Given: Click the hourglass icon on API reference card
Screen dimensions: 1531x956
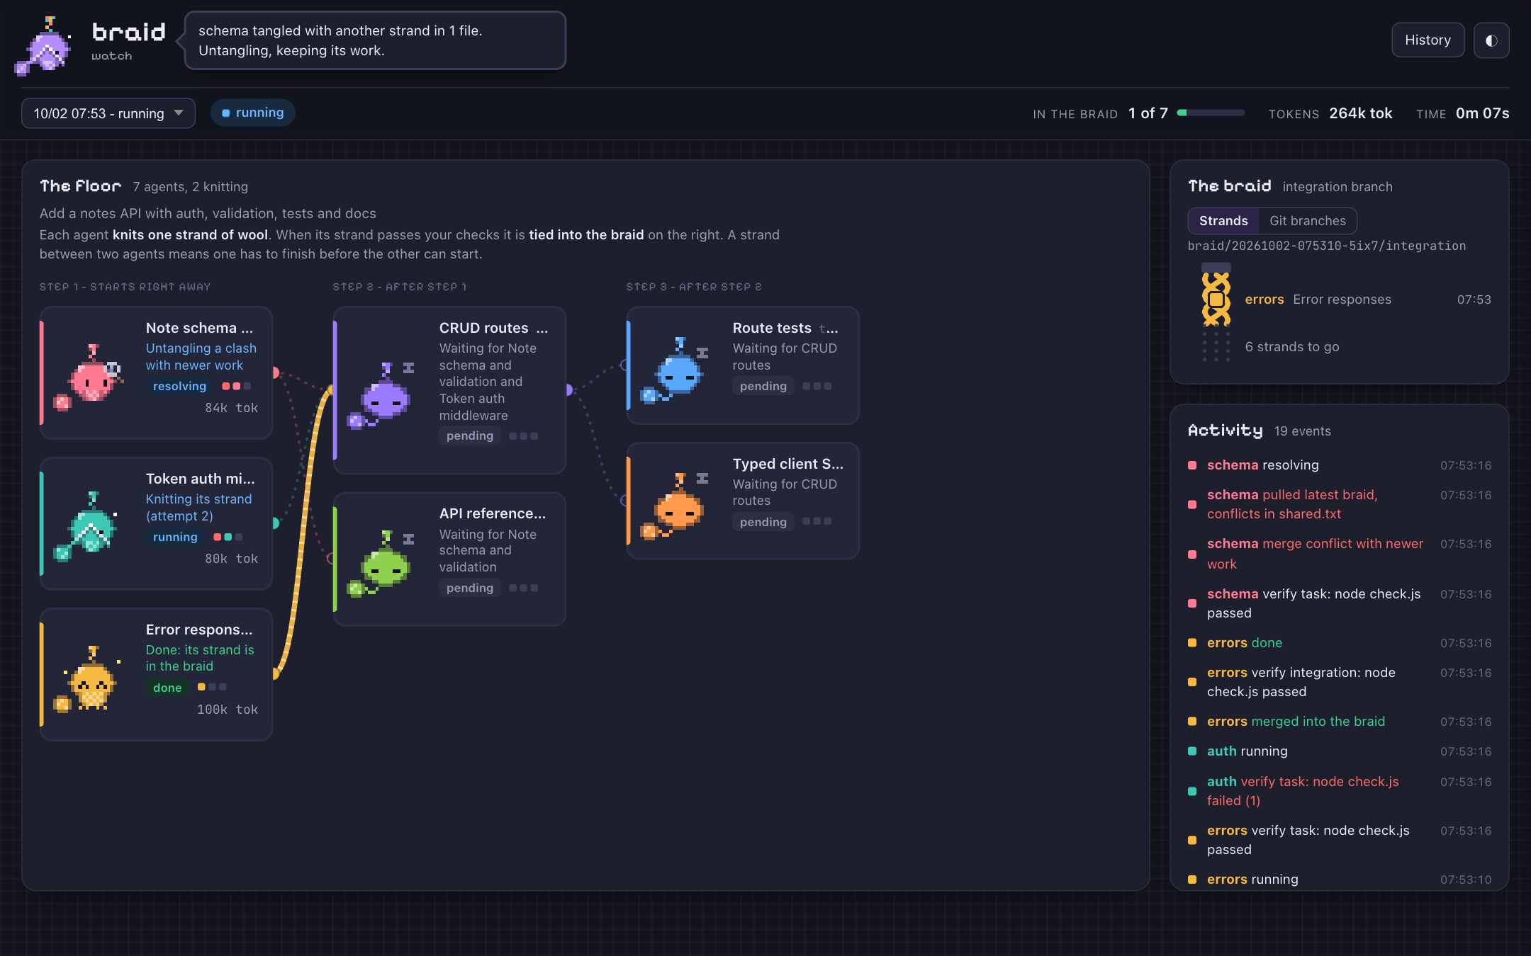Looking at the screenshot, I should click(x=409, y=539).
